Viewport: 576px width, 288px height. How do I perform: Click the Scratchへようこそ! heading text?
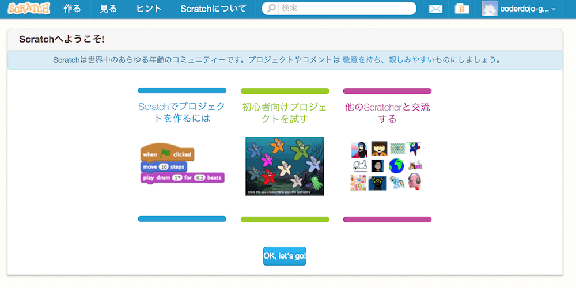point(62,39)
